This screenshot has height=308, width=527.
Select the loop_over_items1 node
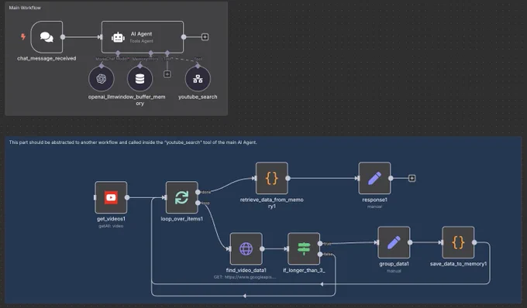182,197
